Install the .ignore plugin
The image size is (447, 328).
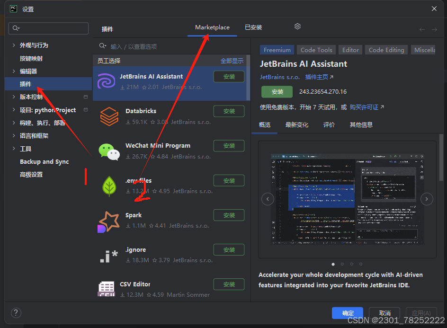tap(229, 250)
